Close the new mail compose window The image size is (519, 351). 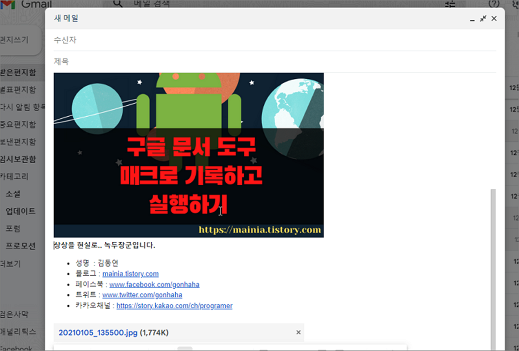[x=494, y=19]
